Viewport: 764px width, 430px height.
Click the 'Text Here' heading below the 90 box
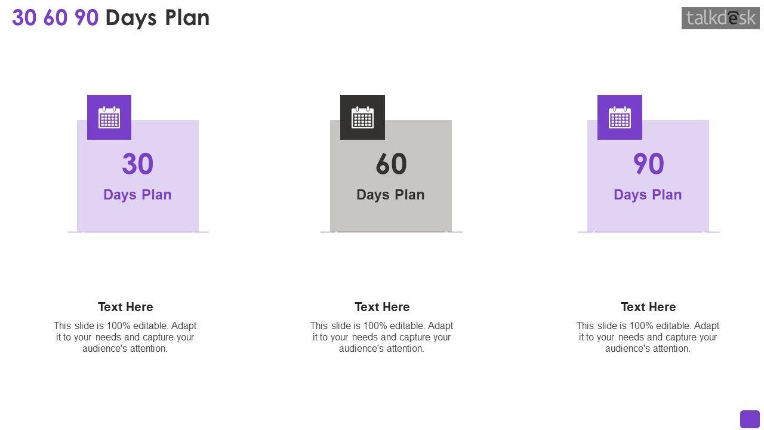coord(648,307)
